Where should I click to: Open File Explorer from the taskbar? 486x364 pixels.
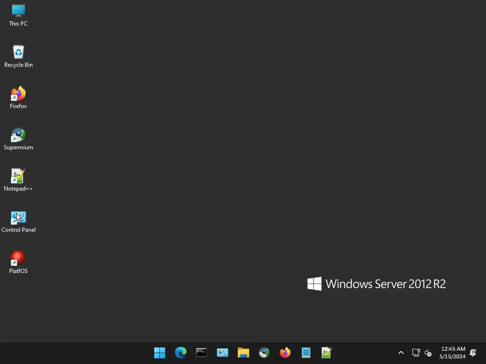click(x=243, y=353)
